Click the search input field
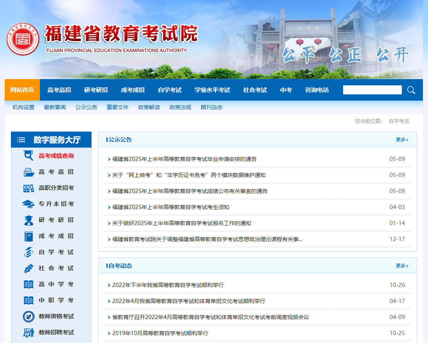This screenshot has height=343, width=428. 372,90
